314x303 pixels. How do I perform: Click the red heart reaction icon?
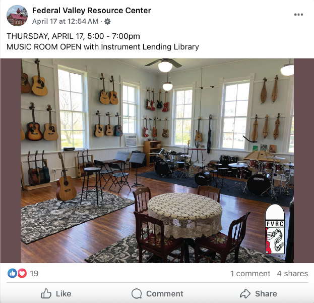pos(22,273)
